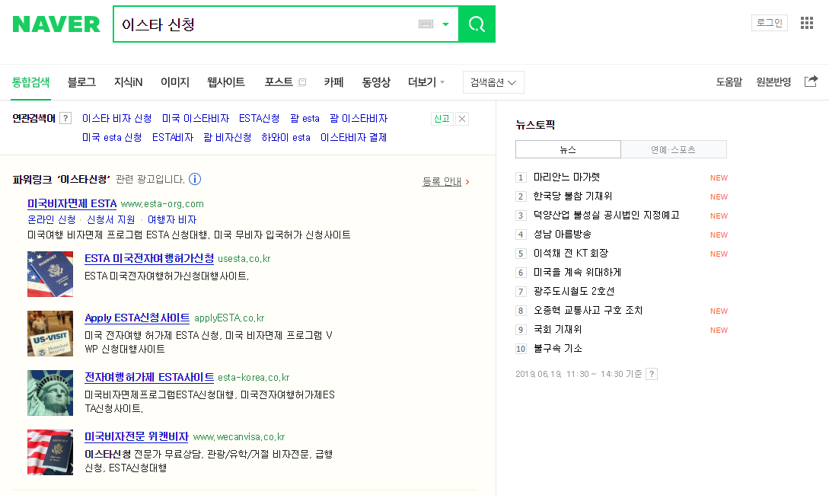
Task: Click the Statue of Liberty thumbnail
Action: tap(50, 393)
